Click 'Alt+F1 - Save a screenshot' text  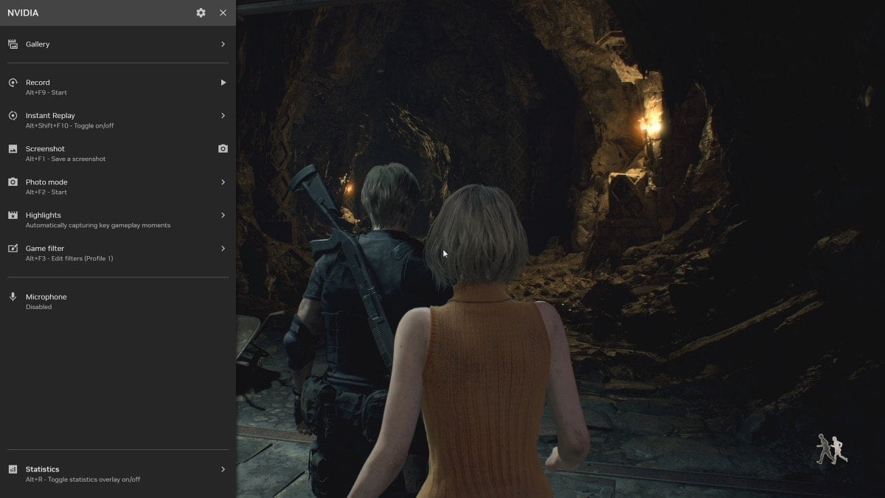pos(66,159)
